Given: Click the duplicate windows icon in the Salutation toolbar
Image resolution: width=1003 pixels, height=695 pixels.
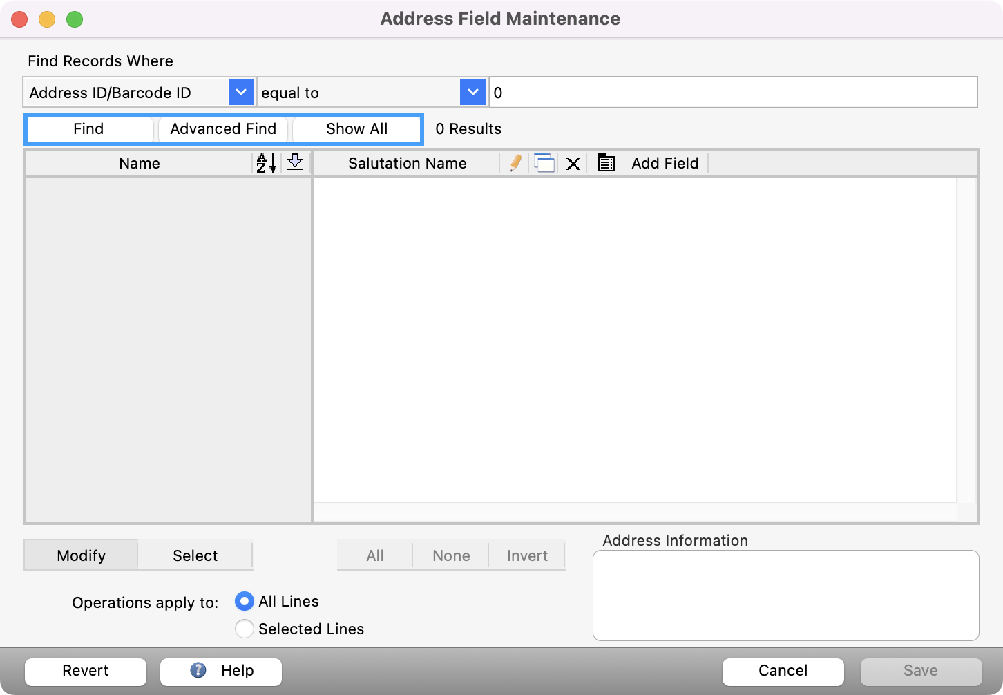Looking at the screenshot, I should pyautogui.click(x=544, y=163).
